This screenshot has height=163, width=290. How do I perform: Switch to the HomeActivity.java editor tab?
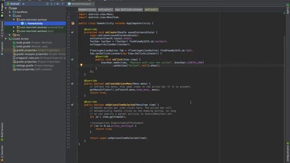coord(81,4)
